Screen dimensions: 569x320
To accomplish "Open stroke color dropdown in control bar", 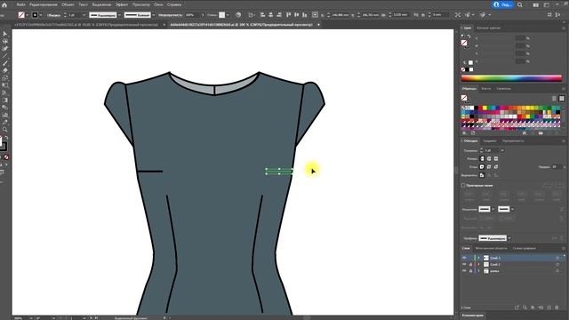I will [x=41, y=15].
